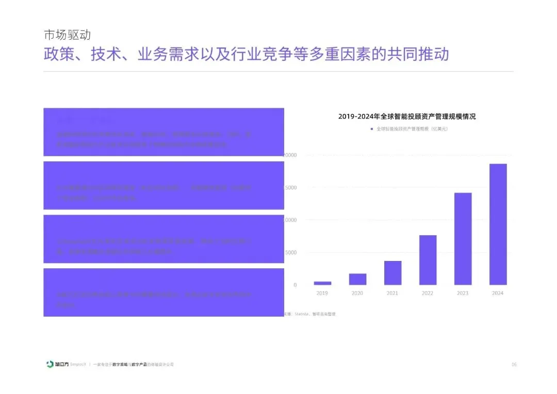557x394 pixels.
Task: Click the bar for year 2019
Action: tap(322, 283)
